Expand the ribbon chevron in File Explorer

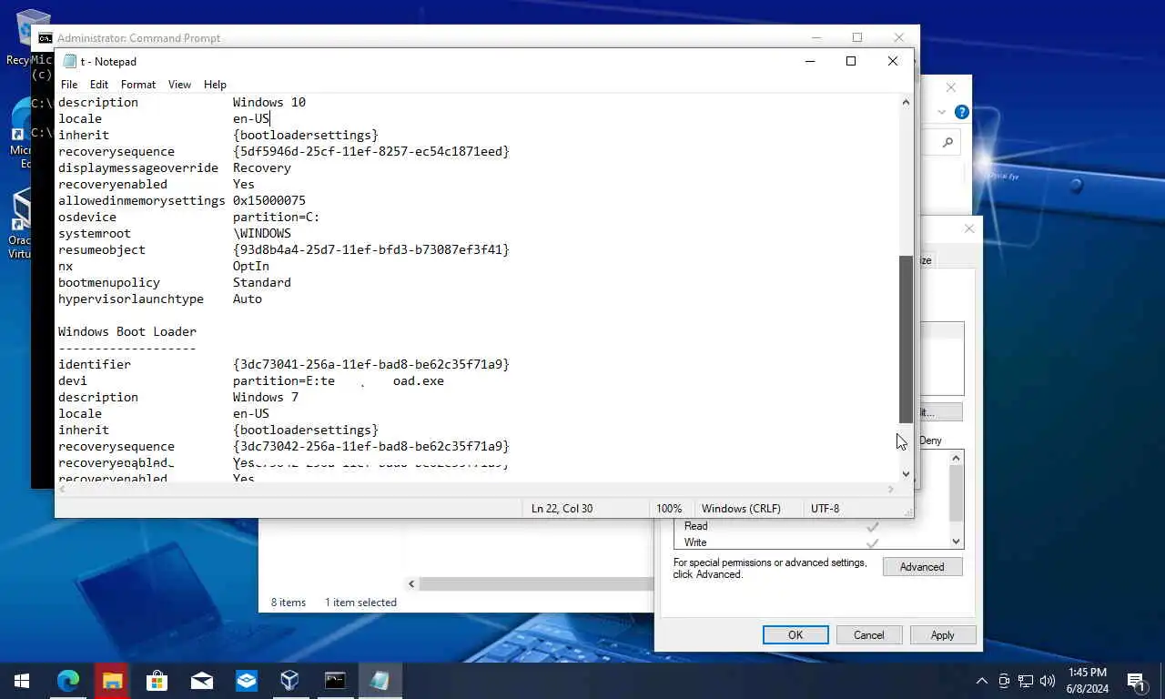(942, 113)
